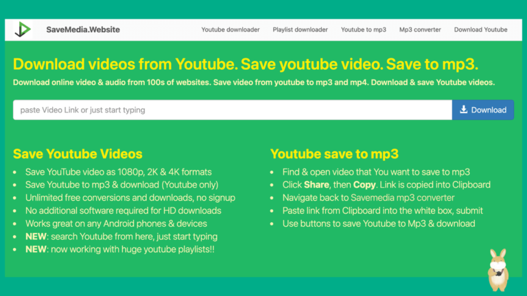The width and height of the screenshot is (527, 296).
Task: Click 'Works great on any Android phones & devices'
Action: tap(116, 223)
